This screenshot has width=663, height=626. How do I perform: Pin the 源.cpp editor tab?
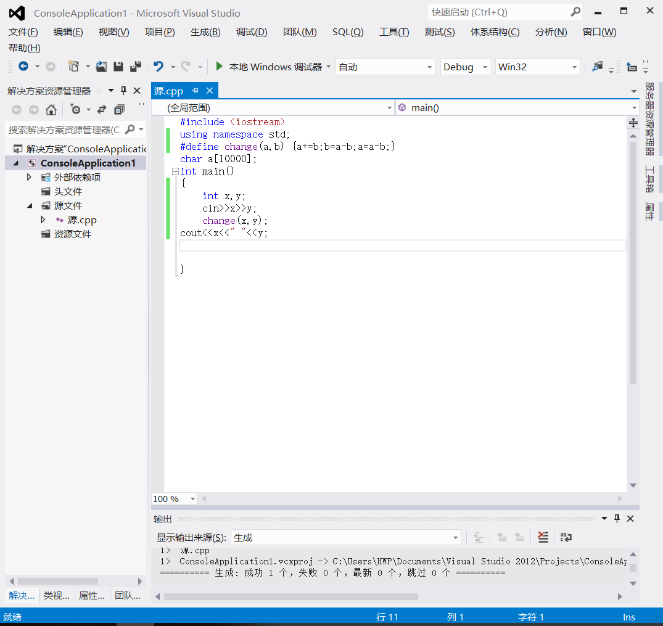[196, 91]
